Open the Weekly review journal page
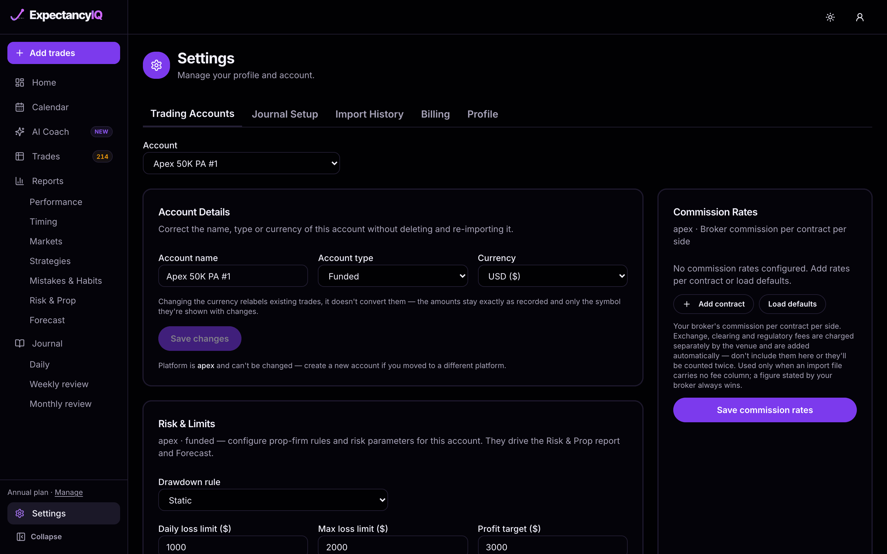Image resolution: width=887 pixels, height=554 pixels. 59,384
